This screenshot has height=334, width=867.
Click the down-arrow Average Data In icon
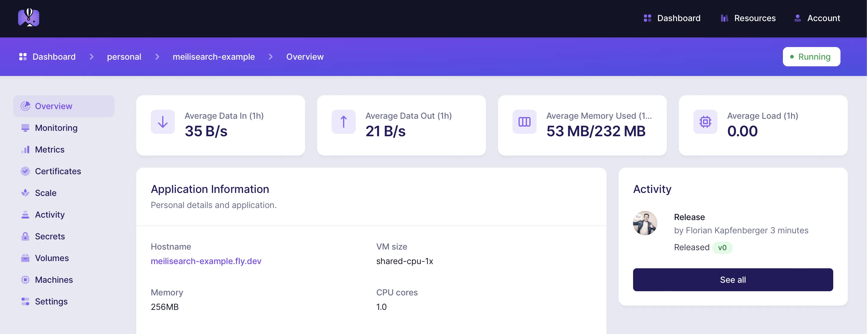tap(162, 121)
